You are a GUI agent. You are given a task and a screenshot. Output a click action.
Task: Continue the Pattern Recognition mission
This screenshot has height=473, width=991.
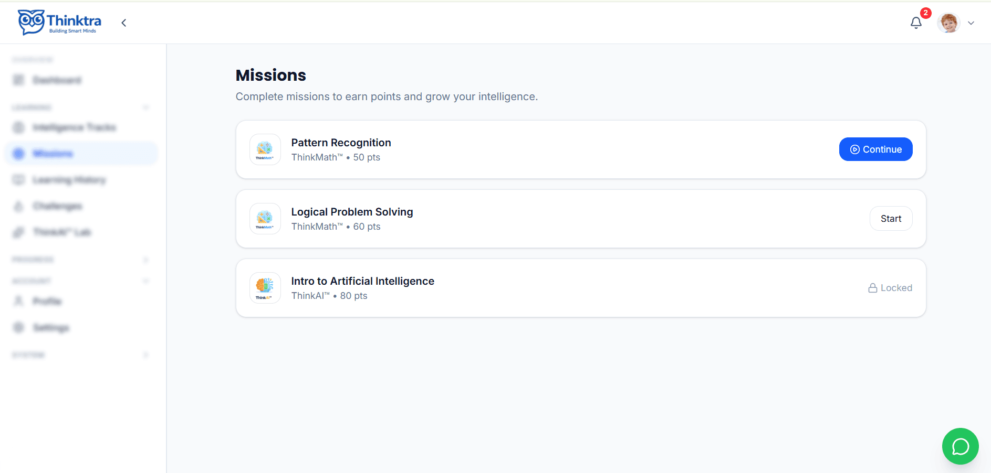pos(875,149)
